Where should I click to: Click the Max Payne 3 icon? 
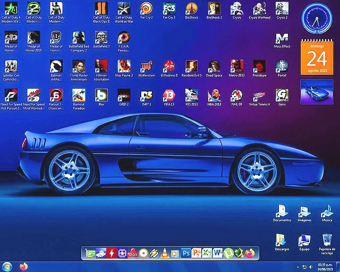[124, 69]
